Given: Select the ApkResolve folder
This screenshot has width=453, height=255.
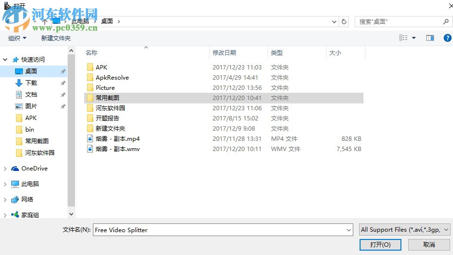Looking at the screenshot, I should pos(224,78).
